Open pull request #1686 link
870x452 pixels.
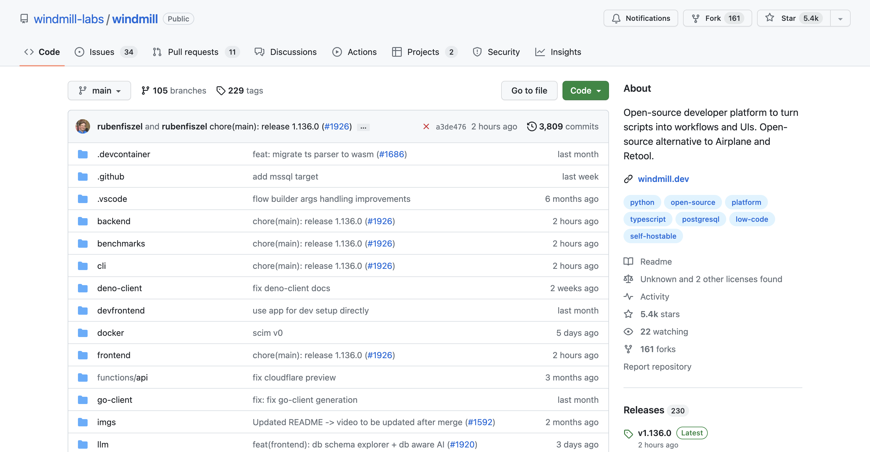[391, 154]
